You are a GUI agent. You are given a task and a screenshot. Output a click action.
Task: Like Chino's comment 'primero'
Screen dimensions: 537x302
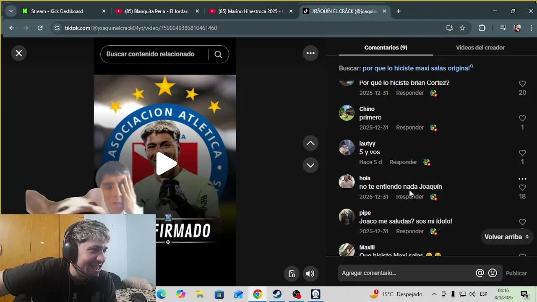coord(522,118)
